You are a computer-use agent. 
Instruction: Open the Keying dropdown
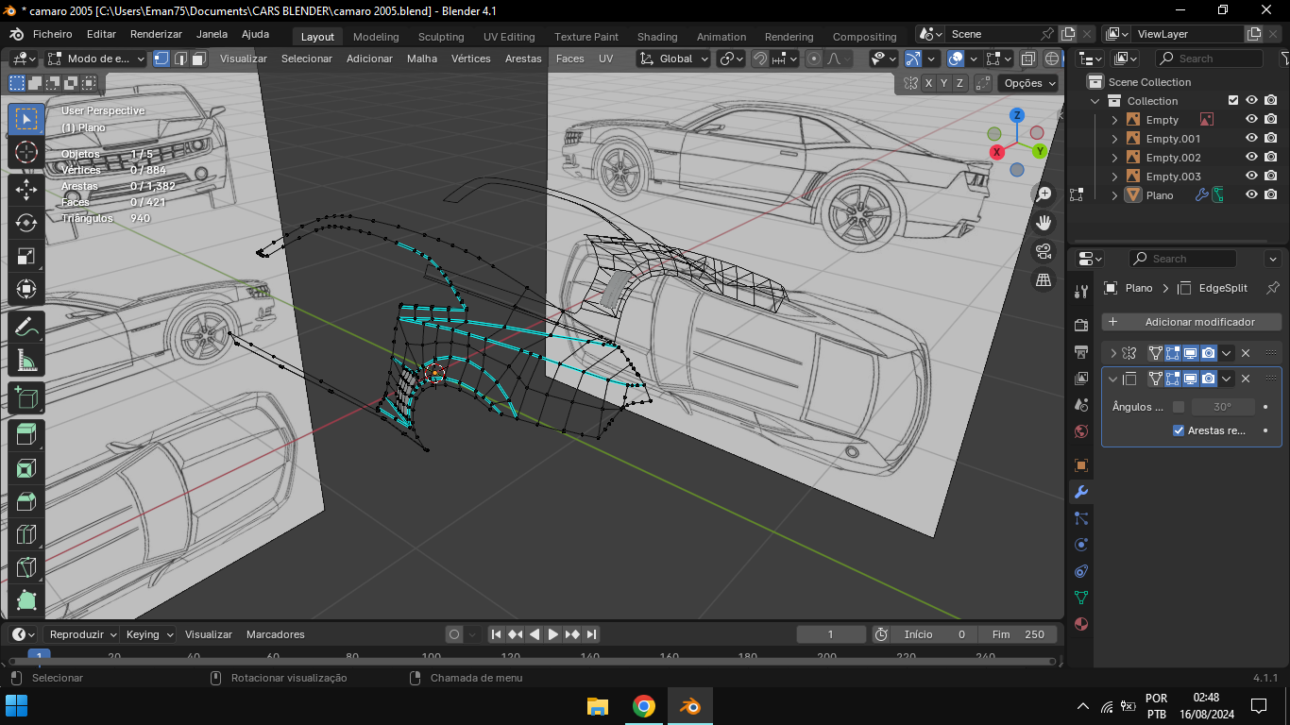(x=149, y=634)
